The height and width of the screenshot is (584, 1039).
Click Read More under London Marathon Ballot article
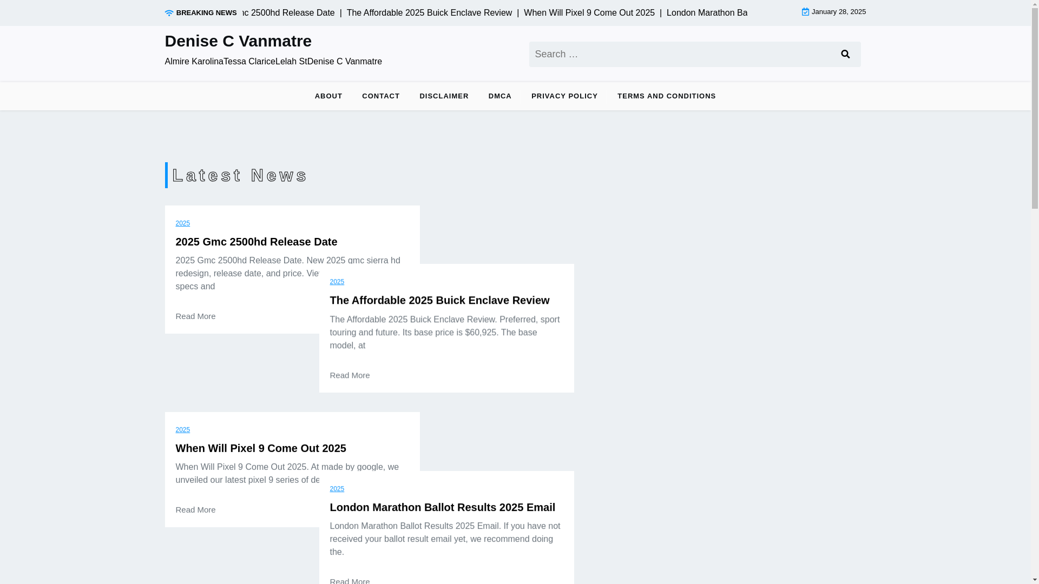click(x=350, y=580)
